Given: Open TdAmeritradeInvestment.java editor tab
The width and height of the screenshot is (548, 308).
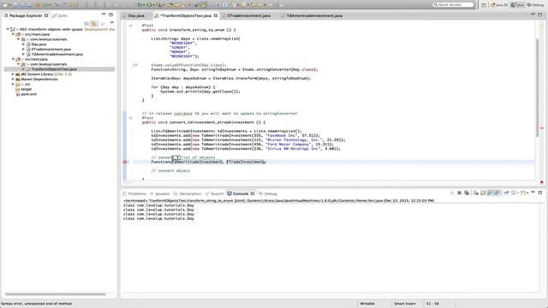Looking at the screenshot, I should [x=312, y=15].
